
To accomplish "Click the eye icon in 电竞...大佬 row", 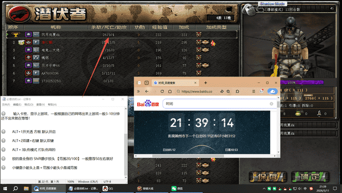I will tap(28, 50).
